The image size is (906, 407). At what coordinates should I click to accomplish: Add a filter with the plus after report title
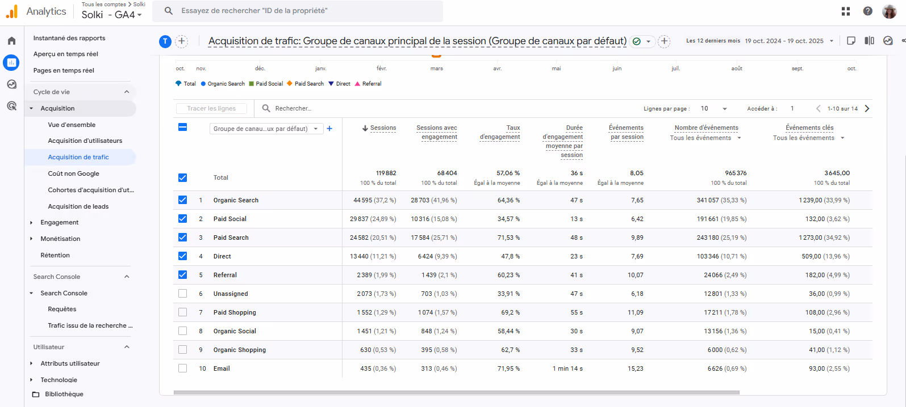[664, 41]
